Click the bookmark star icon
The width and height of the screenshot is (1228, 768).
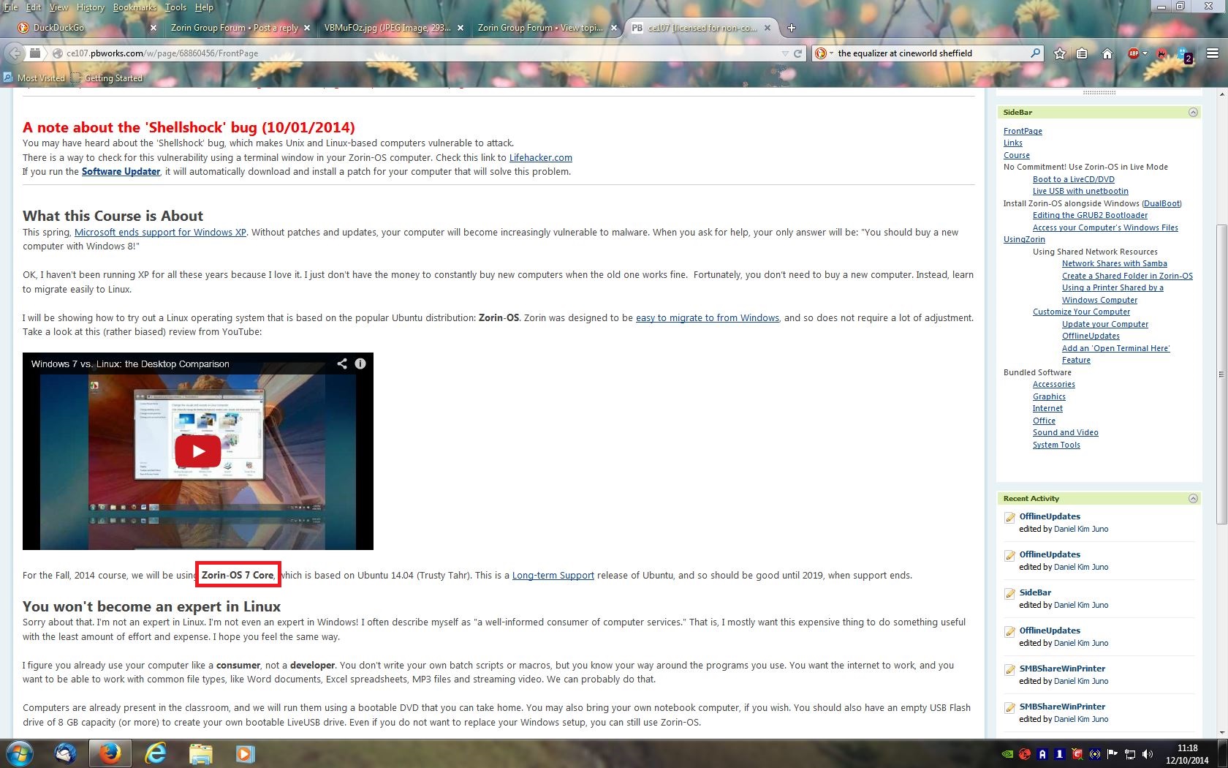pyautogui.click(x=1060, y=53)
